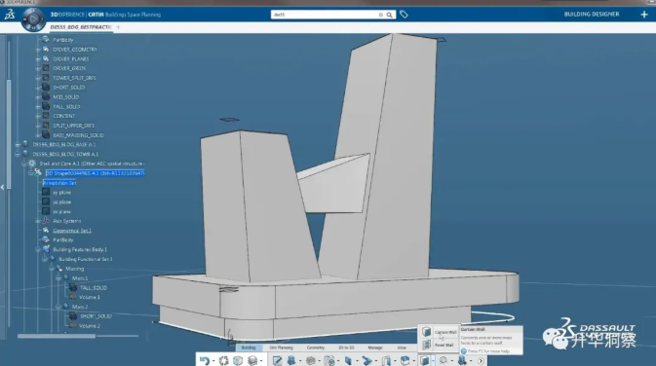Collapse the DES55_BDG_BLDG_TOWR A.1 node
The image size is (656, 366).
click(18, 154)
